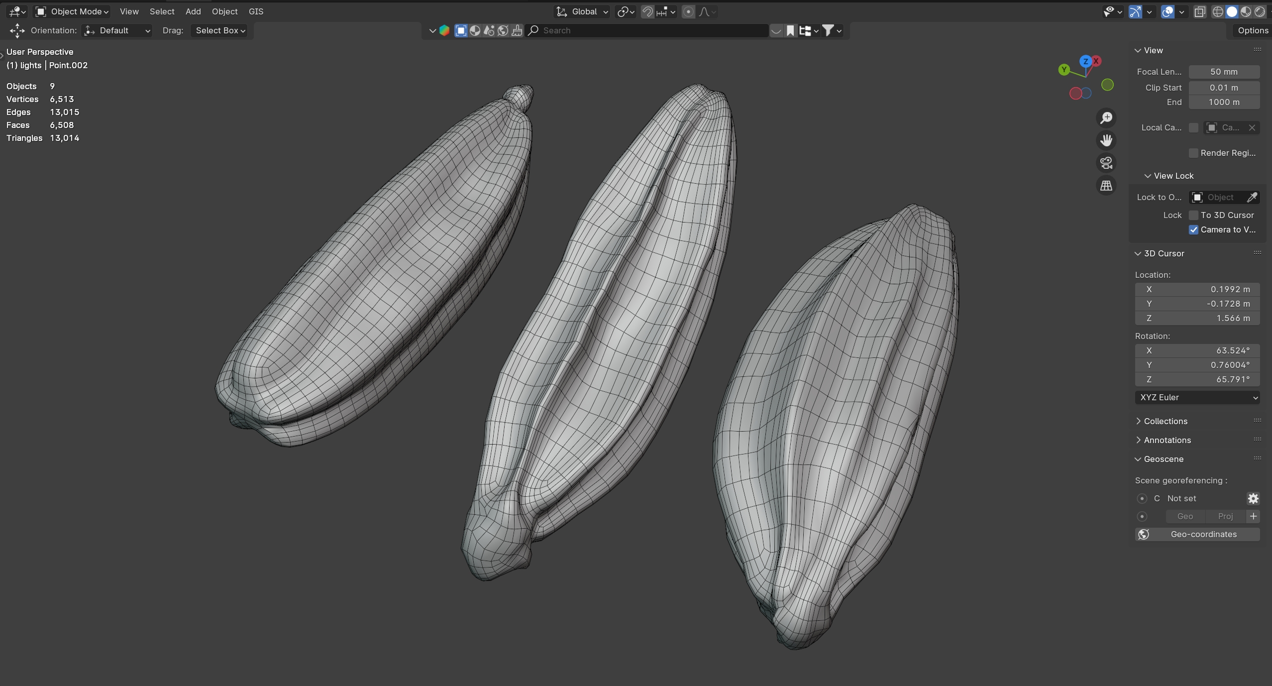Uncheck the Camera to View checkbox

1193,229
